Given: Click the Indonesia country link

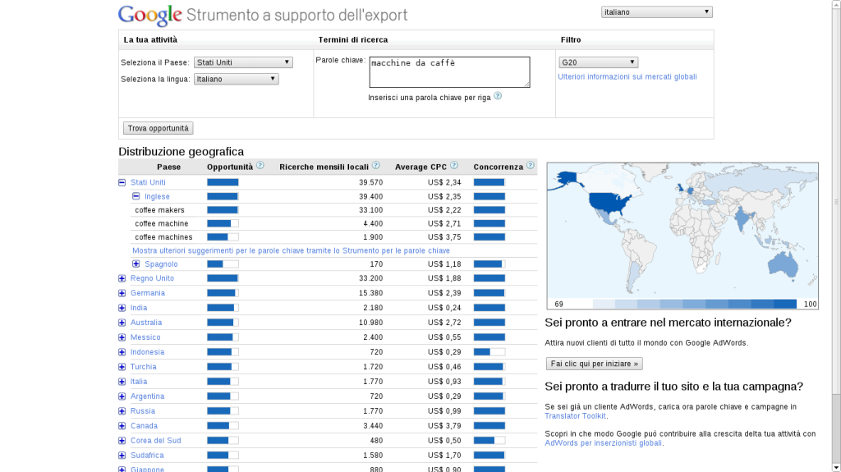Looking at the screenshot, I should point(147,352).
